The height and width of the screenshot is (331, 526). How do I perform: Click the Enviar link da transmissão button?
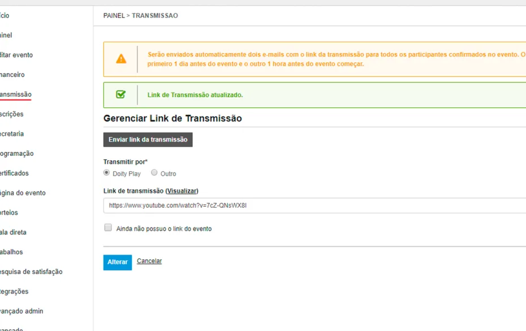point(148,140)
